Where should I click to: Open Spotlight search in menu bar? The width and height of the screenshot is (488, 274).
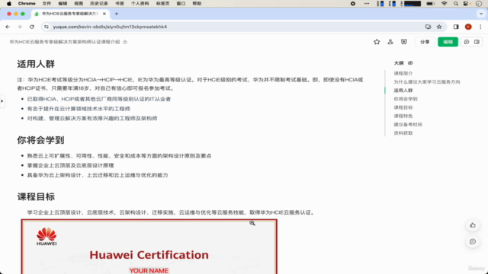pos(456,3)
